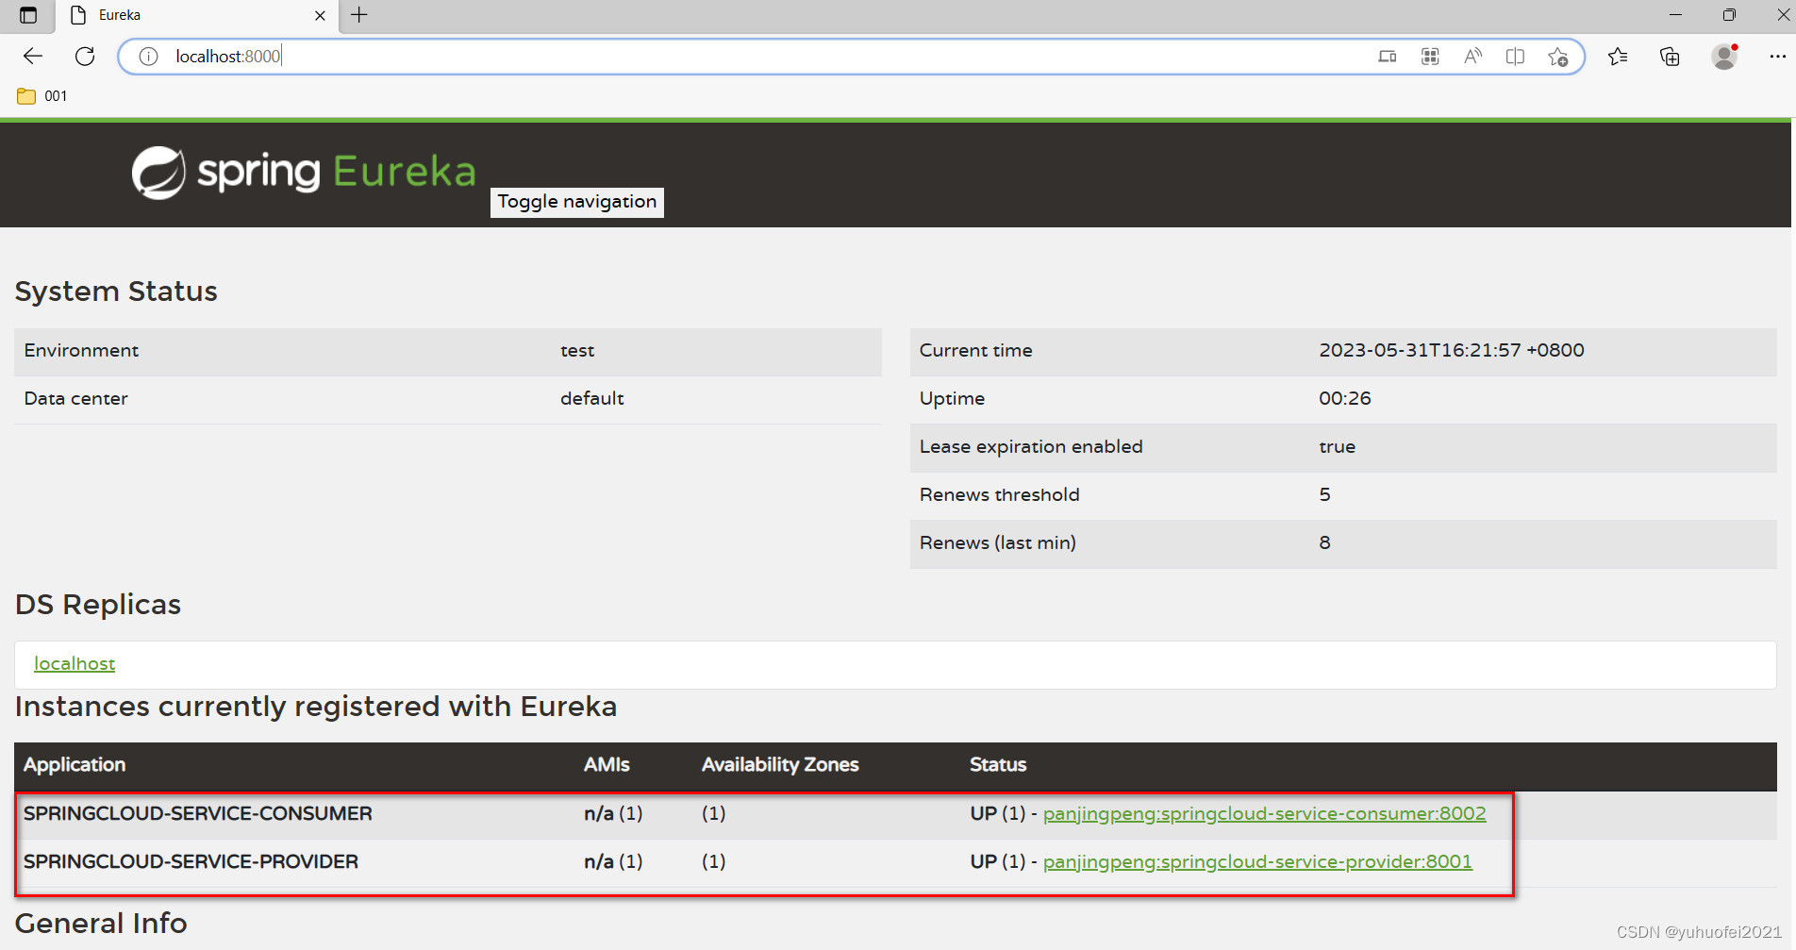This screenshot has height=950, width=1796.
Task: Select the Environment value test
Action: (x=577, y=350)
